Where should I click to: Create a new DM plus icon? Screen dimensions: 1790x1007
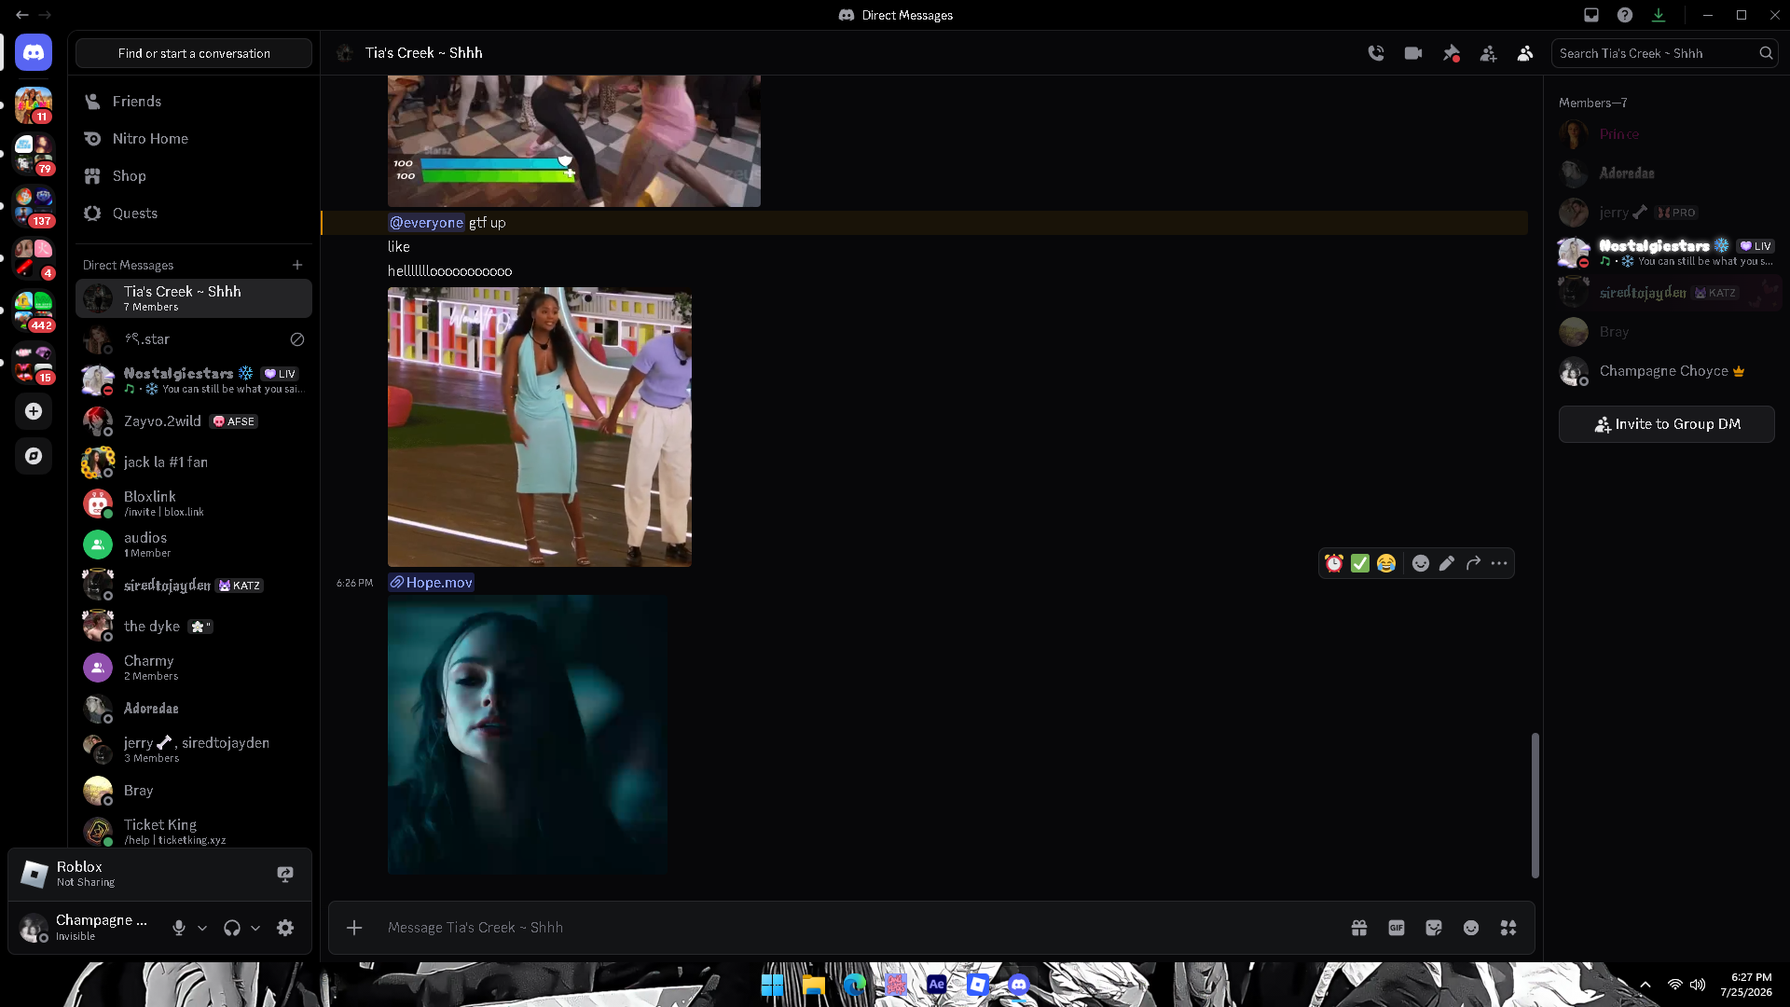point(297,265)
